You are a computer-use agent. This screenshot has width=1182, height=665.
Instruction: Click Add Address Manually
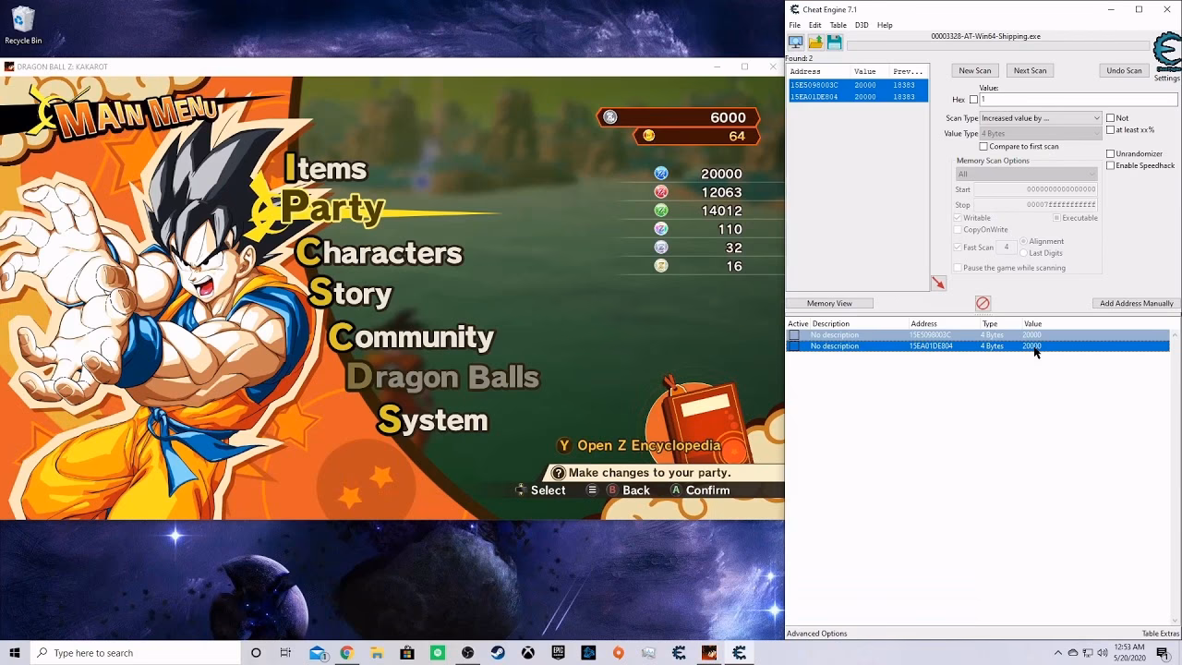pos(1137,303)
